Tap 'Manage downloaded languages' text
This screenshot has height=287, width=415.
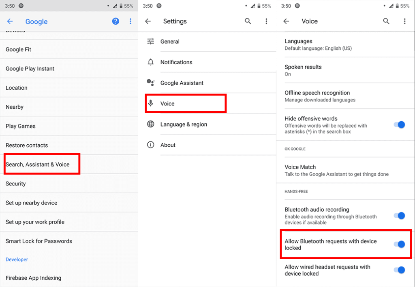(x=320, y=100)
